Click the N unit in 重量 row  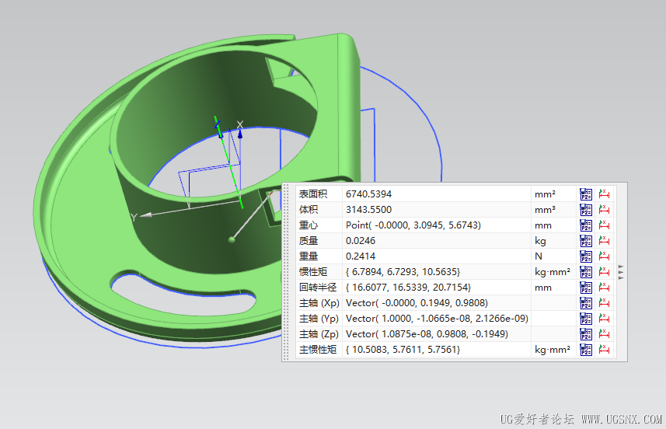538,256
